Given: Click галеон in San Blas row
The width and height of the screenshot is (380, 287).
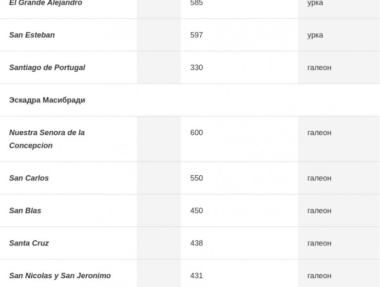Looking at the screenshot, I should (x=319, y=211).
